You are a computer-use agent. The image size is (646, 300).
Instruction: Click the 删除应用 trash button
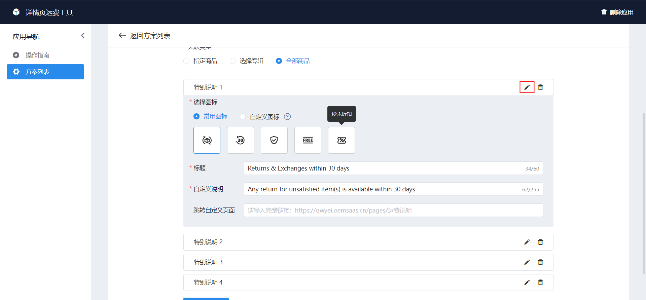[x=617, y=12]
